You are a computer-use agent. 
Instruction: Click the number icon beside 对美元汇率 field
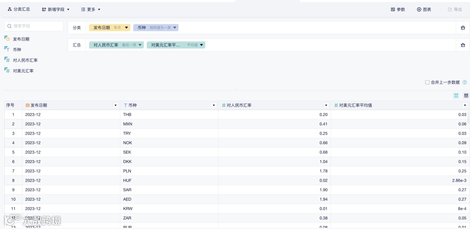coord(7,71)
